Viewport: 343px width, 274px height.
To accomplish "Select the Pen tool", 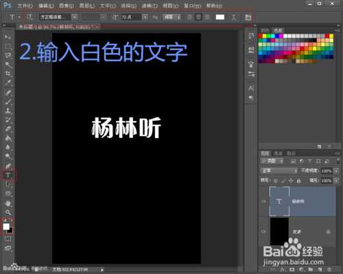I will pos(8,166).
